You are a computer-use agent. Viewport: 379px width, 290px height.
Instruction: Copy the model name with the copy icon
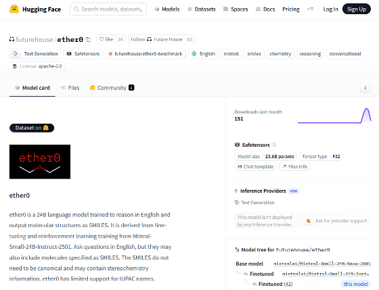[89, 39]
